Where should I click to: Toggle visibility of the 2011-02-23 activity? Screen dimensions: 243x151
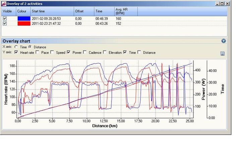[5, 23]
